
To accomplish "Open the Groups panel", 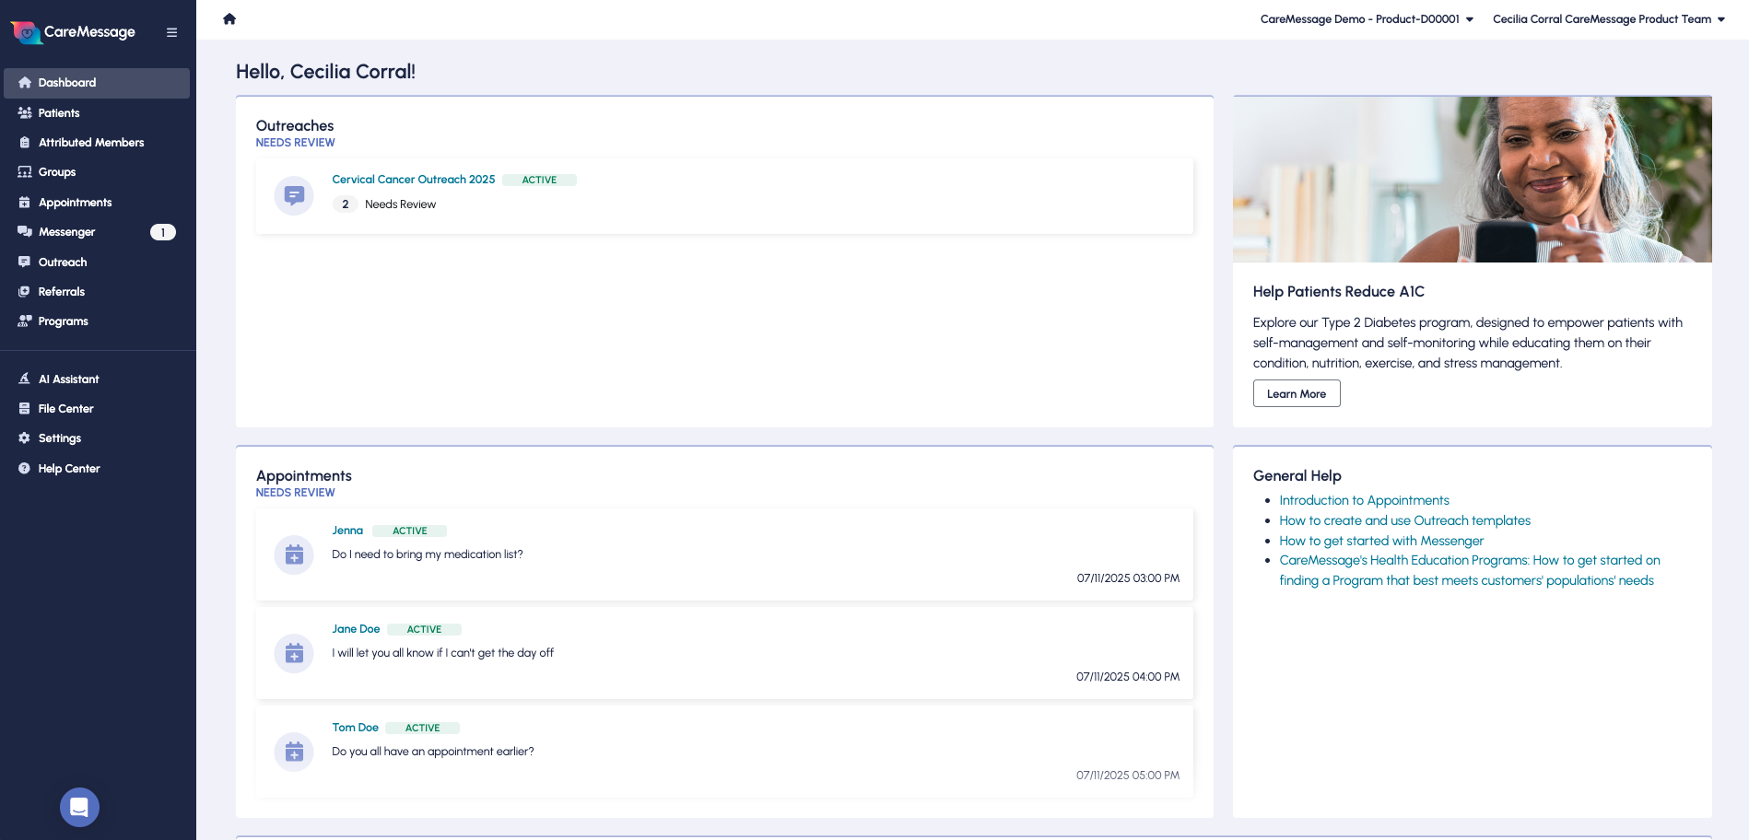I will coord(56,172).
